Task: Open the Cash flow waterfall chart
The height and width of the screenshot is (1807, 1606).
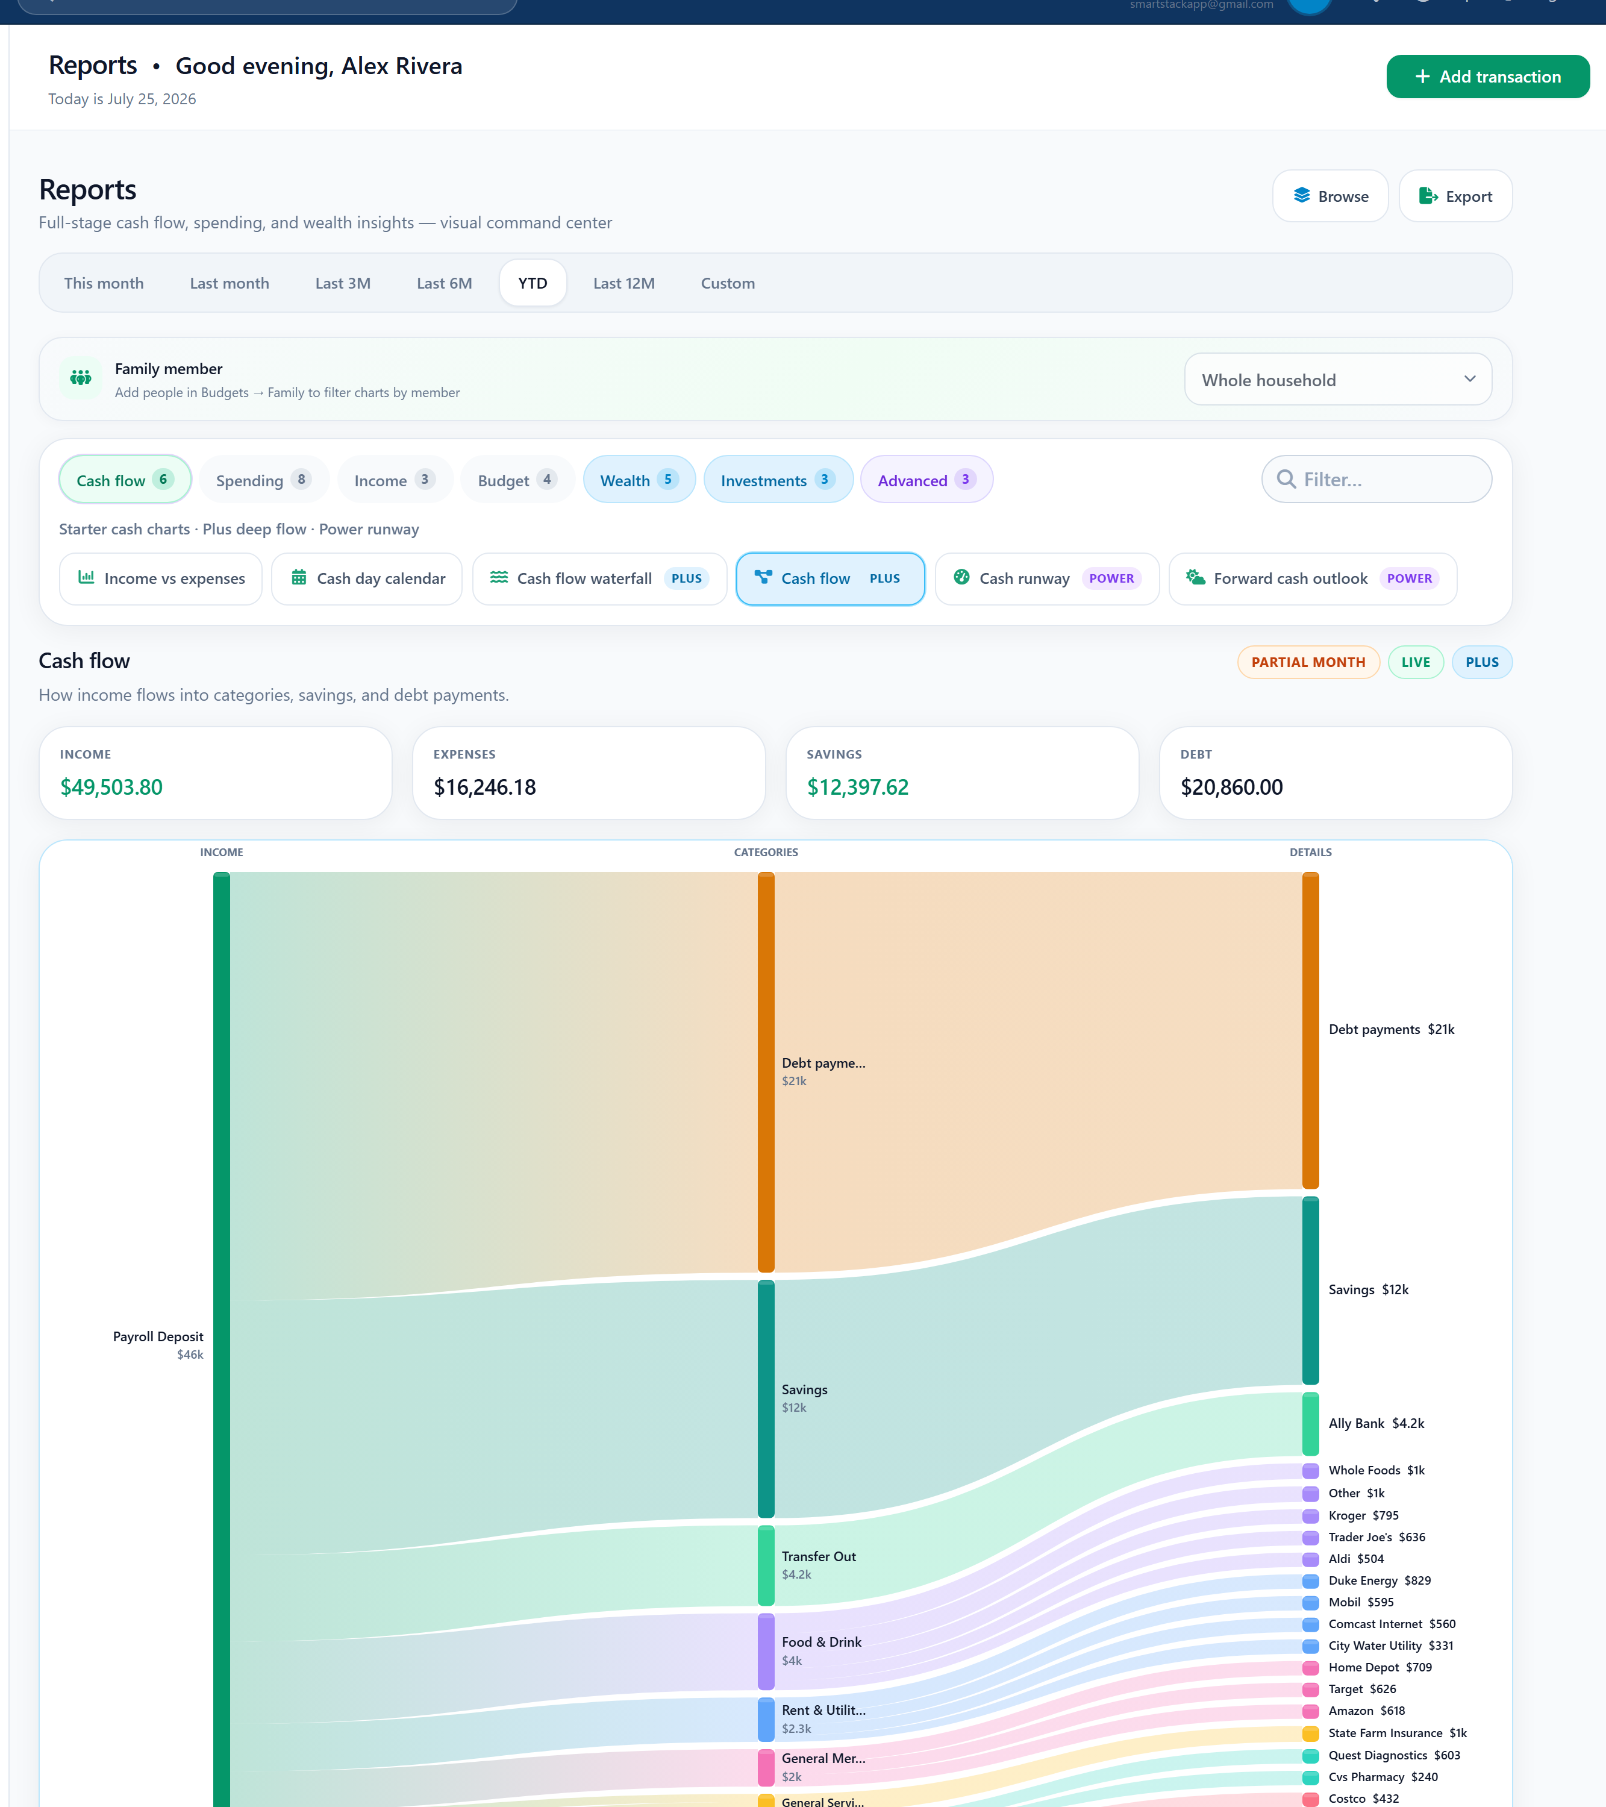Action: pos(599,578)
